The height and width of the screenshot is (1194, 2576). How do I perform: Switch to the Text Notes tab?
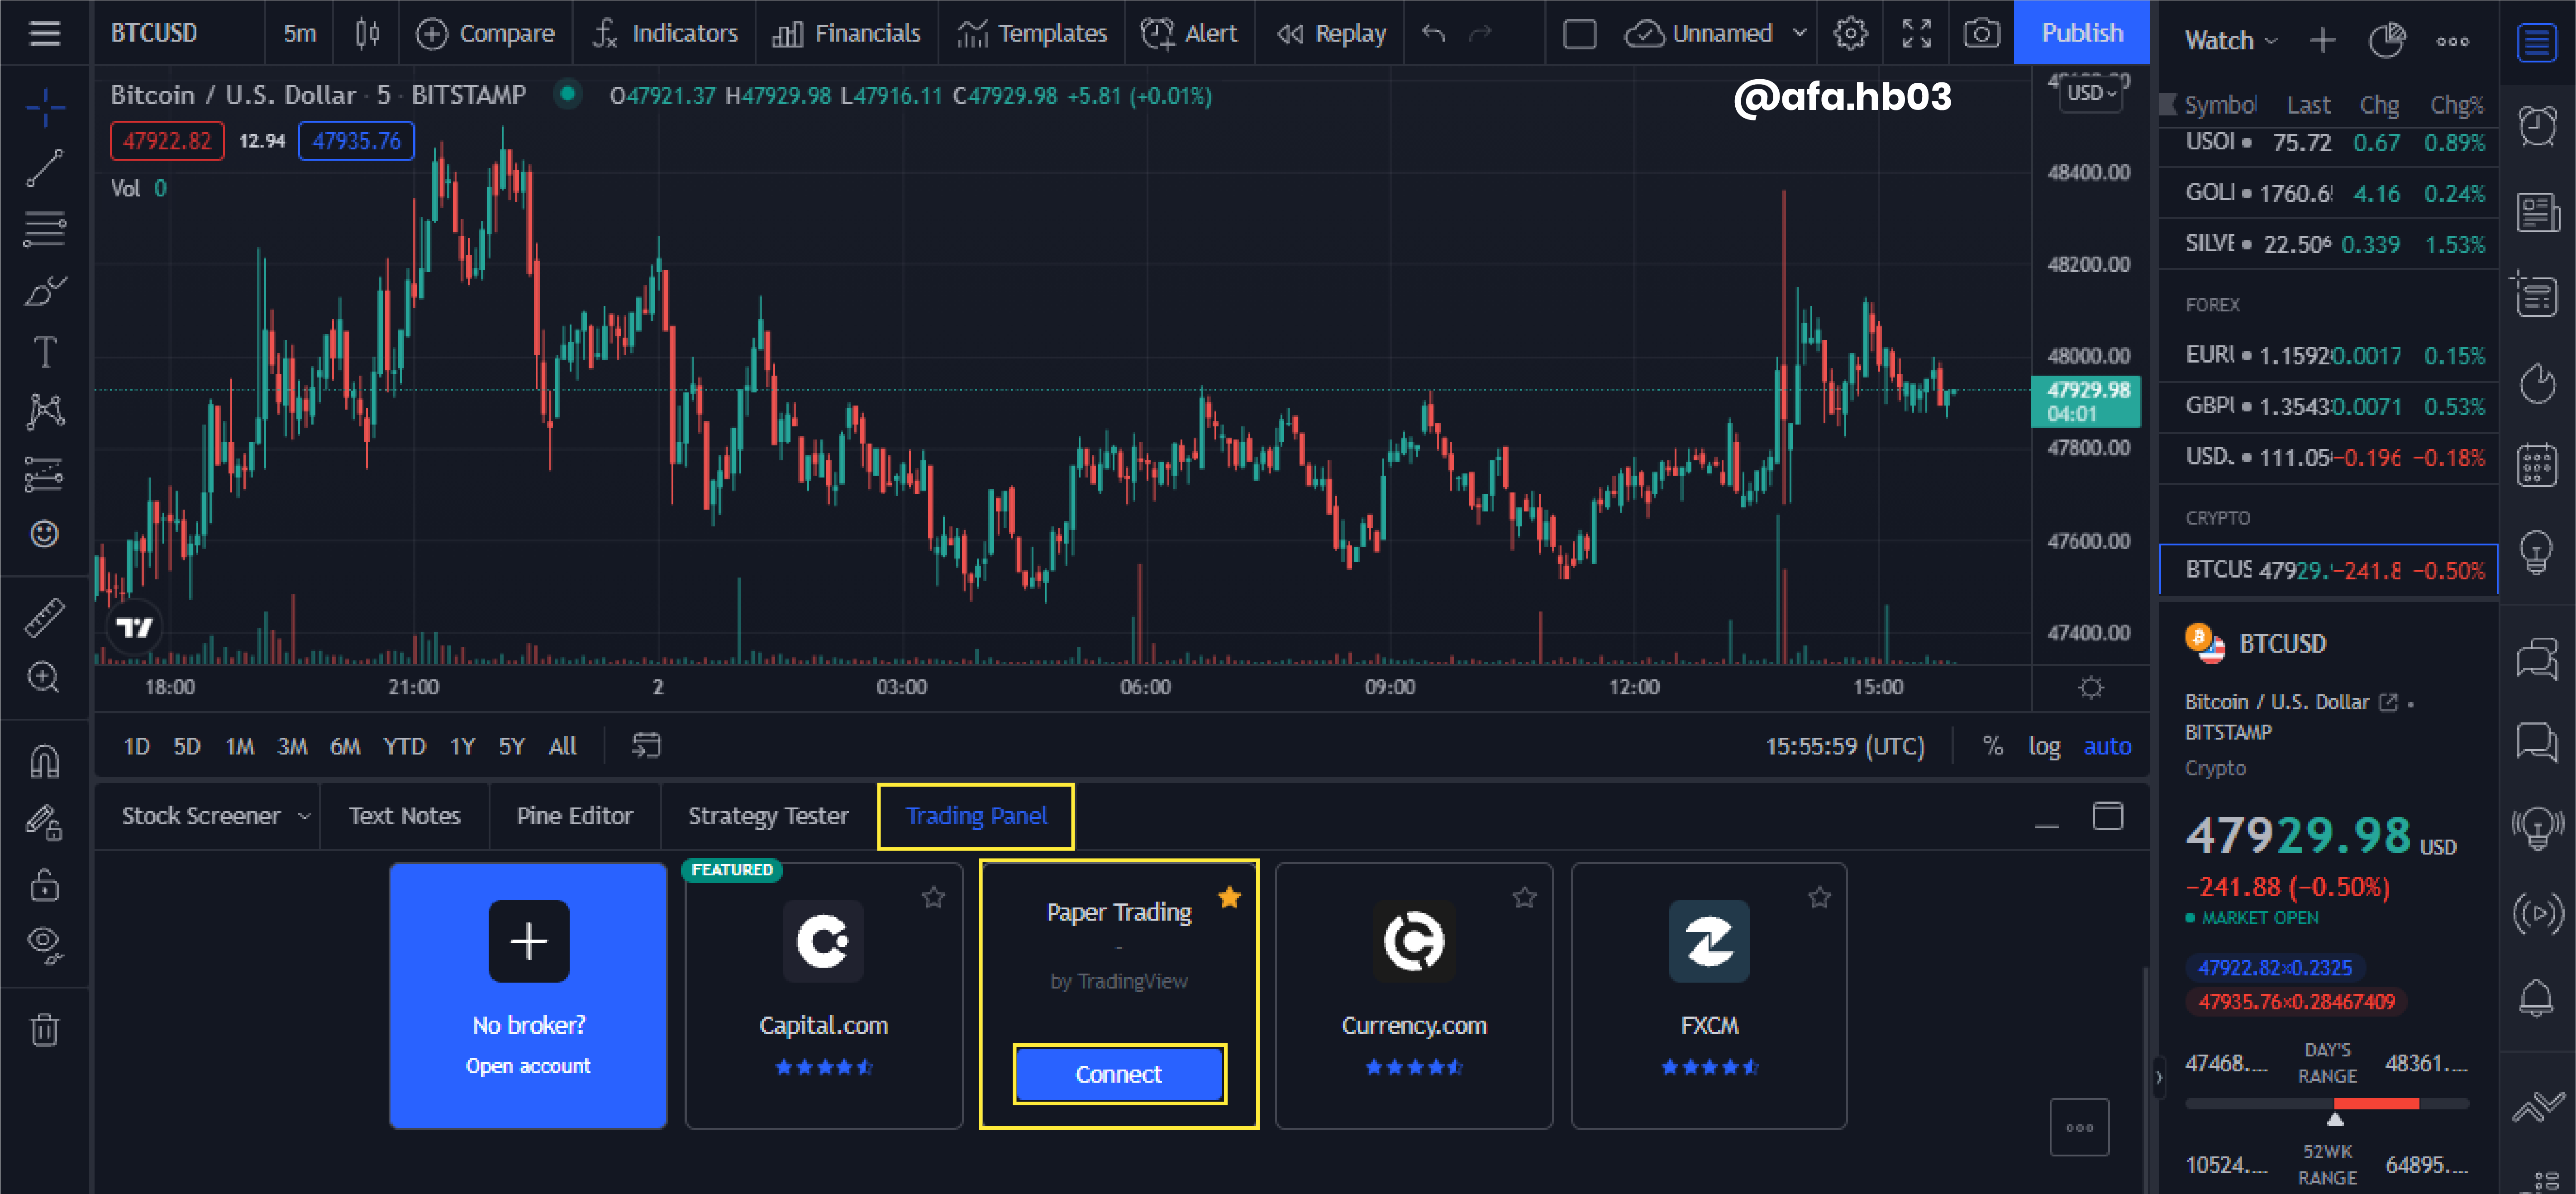[x=404, y=816]
